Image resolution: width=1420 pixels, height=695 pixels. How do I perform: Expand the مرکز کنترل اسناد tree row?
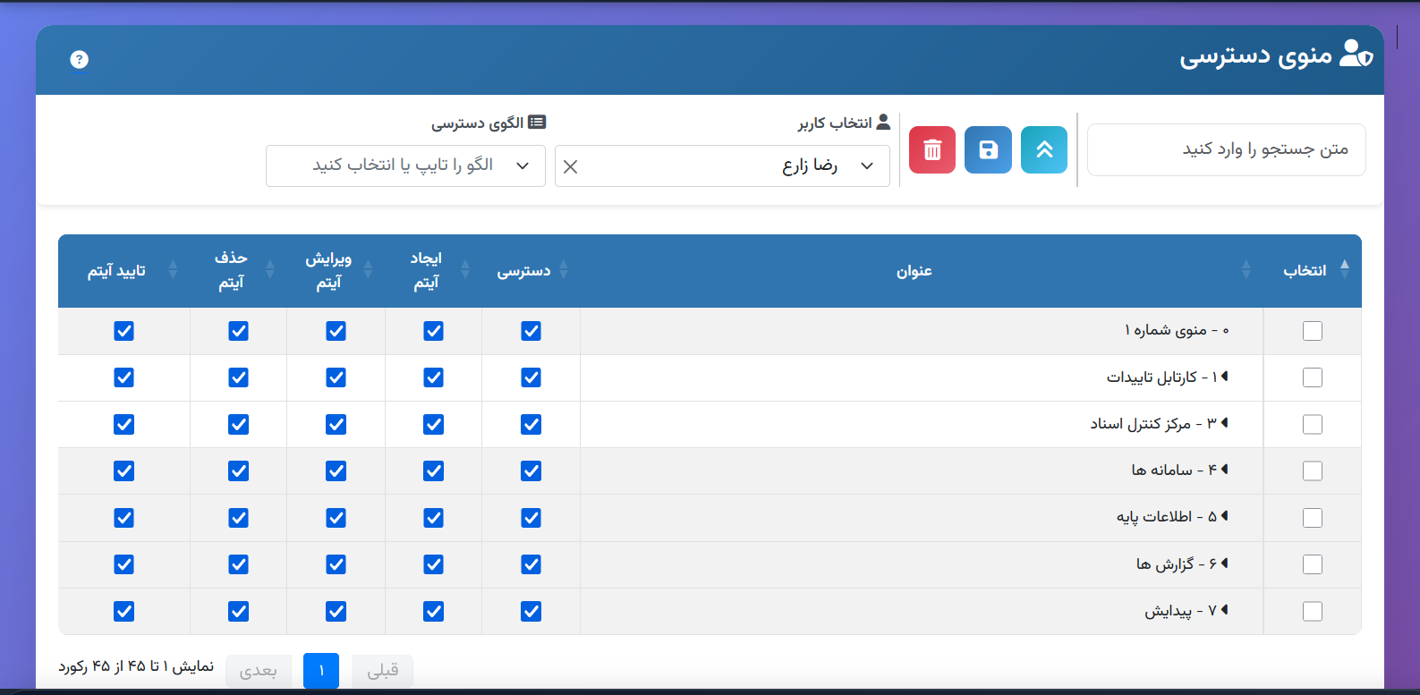point(1224,422)
